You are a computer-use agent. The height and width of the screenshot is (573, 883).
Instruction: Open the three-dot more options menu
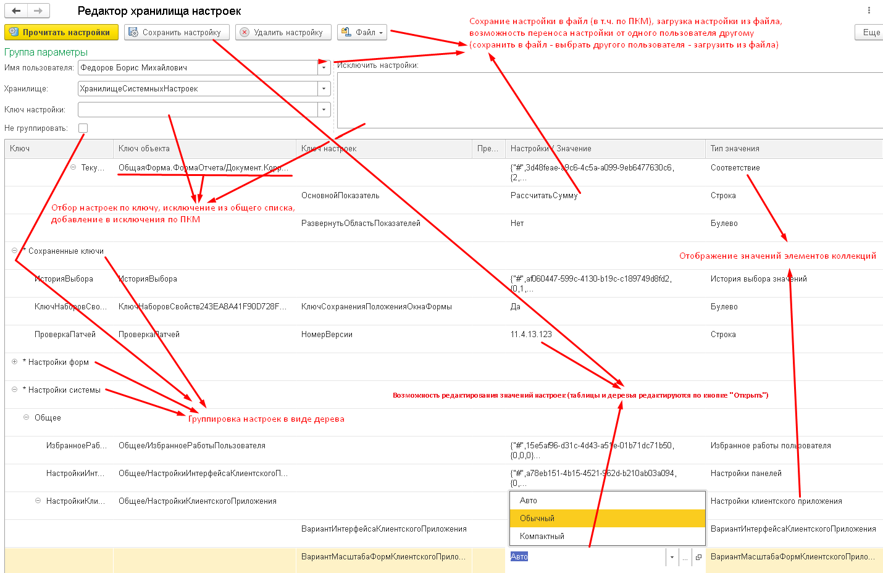[x=869, y=10]
